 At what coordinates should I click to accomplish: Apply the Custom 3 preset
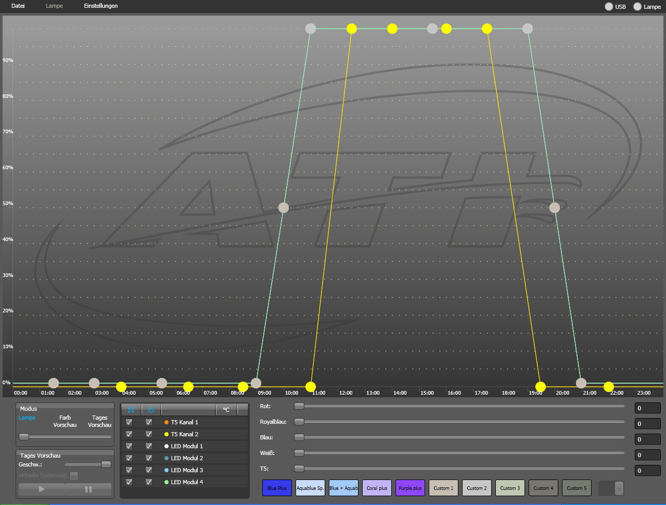(510, 488)
